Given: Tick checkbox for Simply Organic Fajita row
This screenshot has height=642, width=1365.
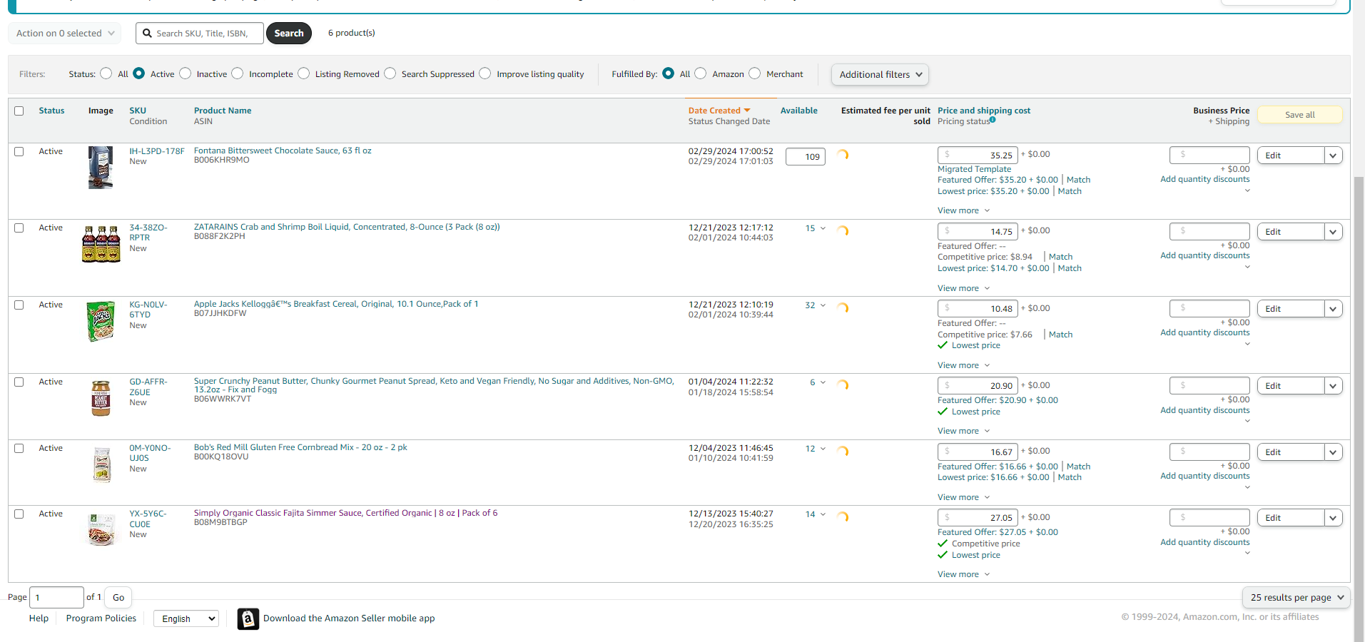Looking at the screenshot, I should pos(19,514).
